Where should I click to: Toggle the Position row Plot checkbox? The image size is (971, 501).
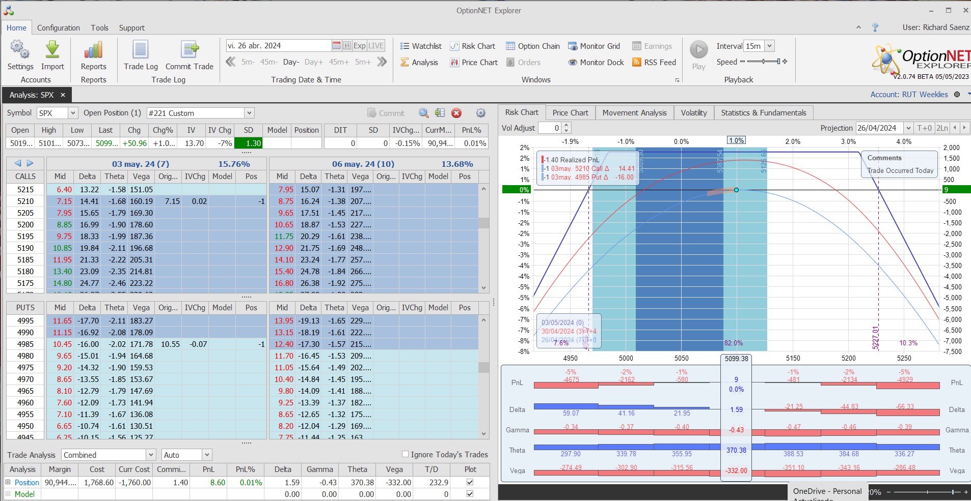pos(470,482)
